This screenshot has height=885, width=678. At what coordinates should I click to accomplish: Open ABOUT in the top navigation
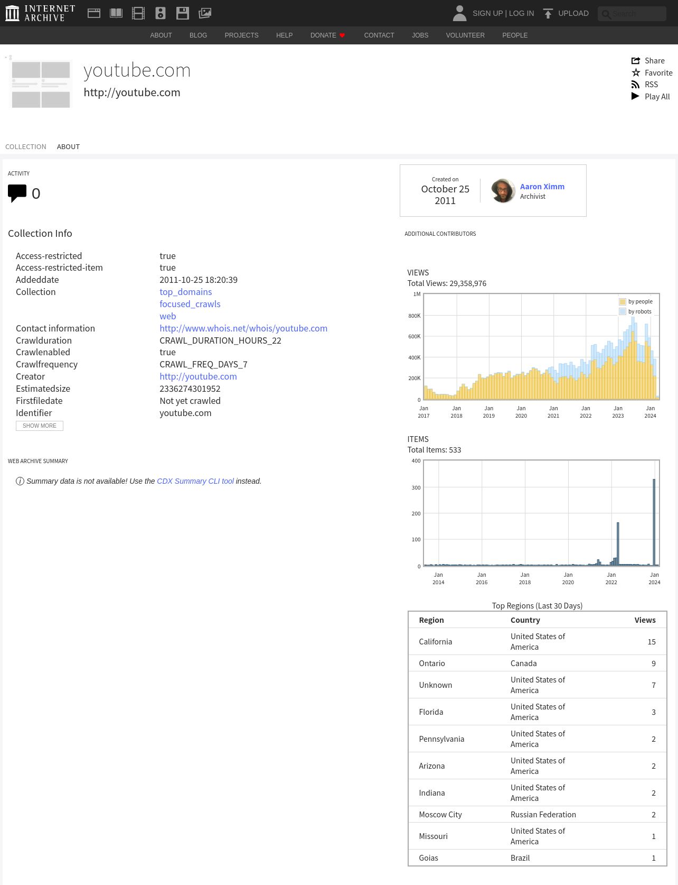[x=161, y=35]
